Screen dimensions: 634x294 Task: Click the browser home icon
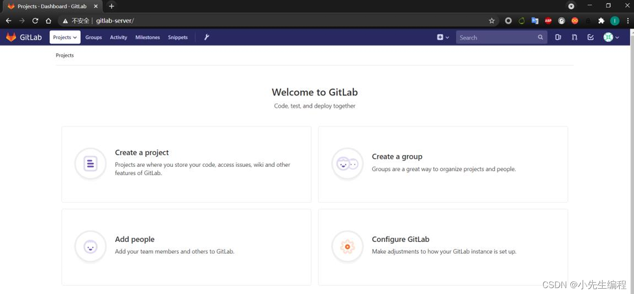click(48, 21)
